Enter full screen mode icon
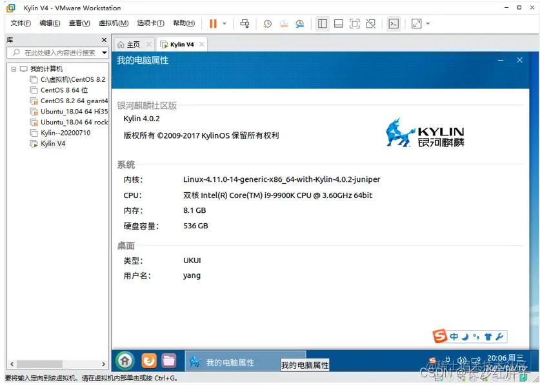The image size is (540, 385). (x=354, y=24)
